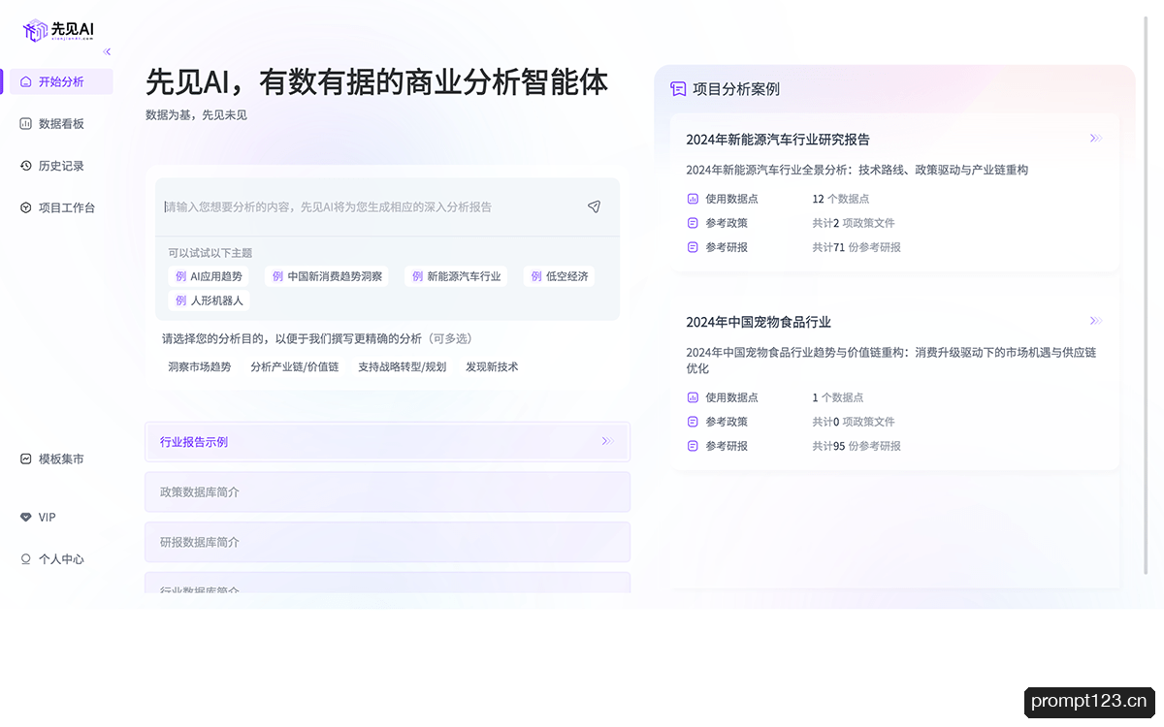Viewport: 1164px width, 727px height.
Task: Click 使用数据点 icon in 宠物食品 card
Action: (x=693, y=397)
